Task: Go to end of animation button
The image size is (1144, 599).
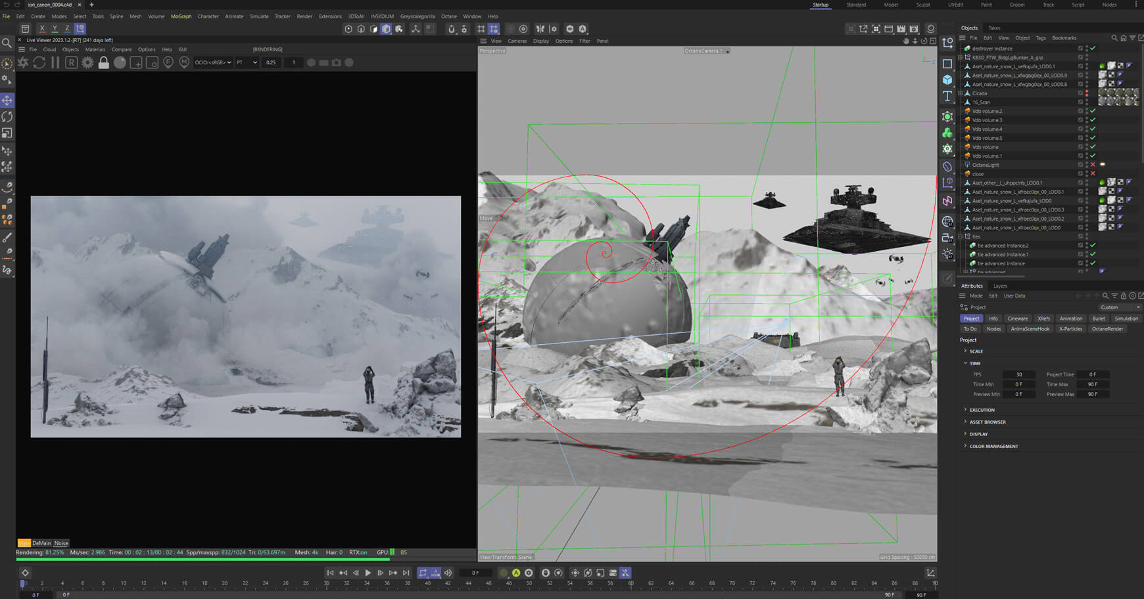Action: pos(406,573)
